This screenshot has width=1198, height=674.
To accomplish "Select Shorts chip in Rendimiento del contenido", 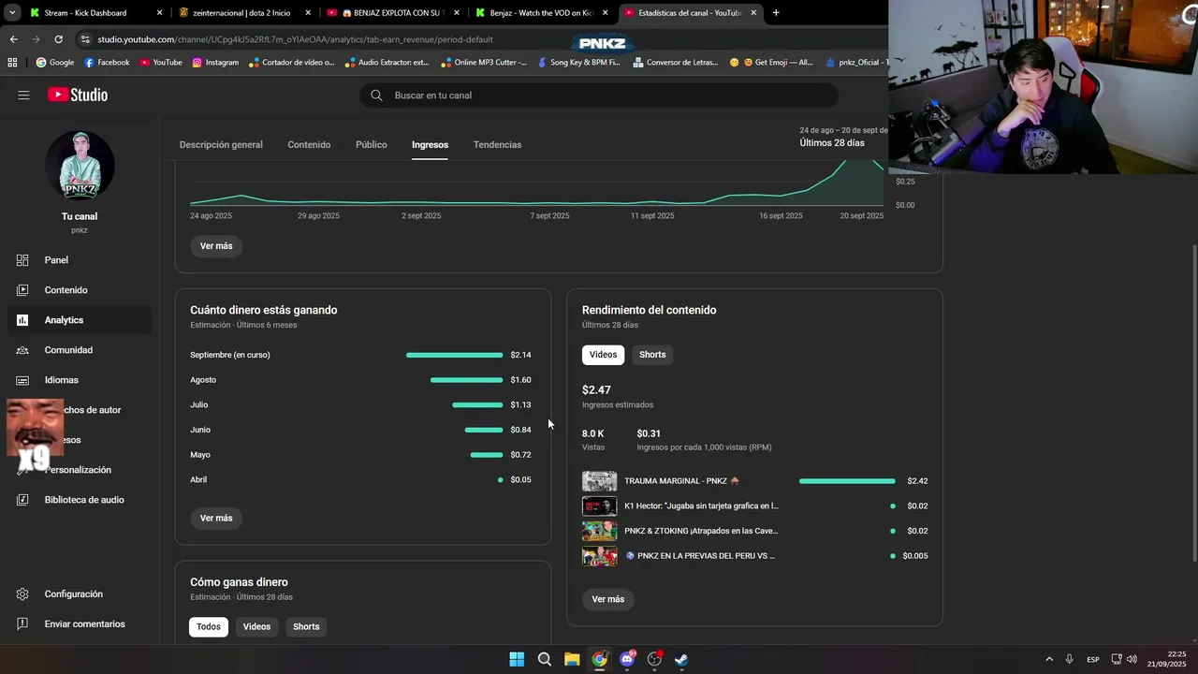I will click(652, 355).
